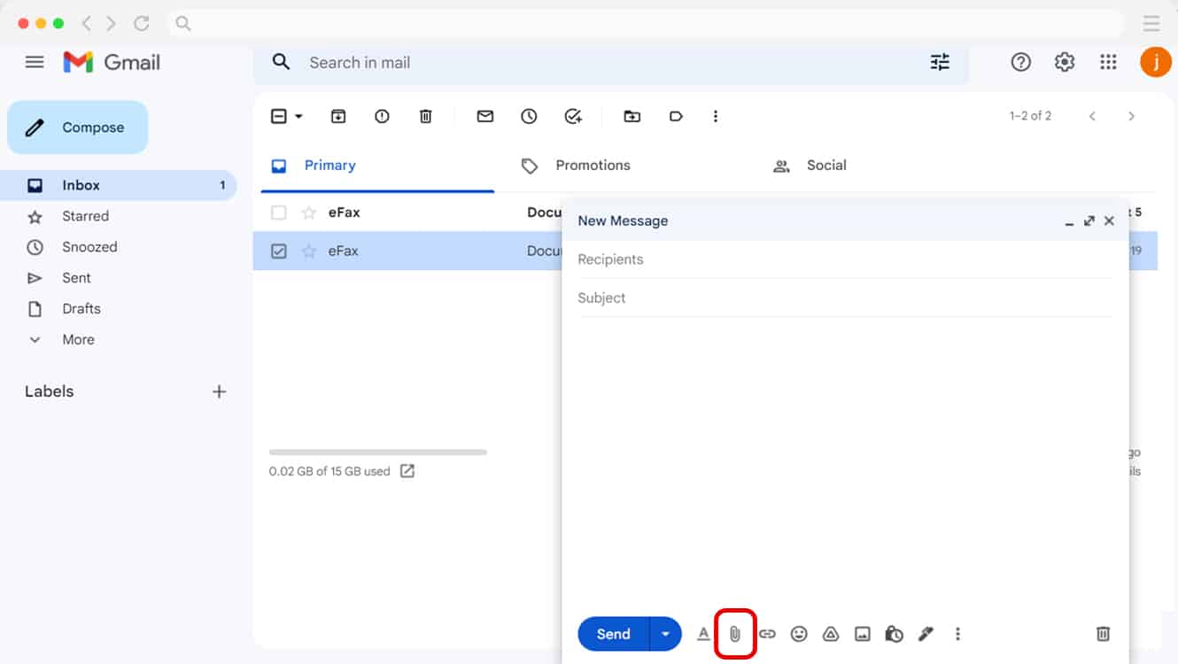Image resolution: width=1178 pixels, height=664 pixels.
Task: Open the snooze icon in the toolbar
Action: pos(529,116)
